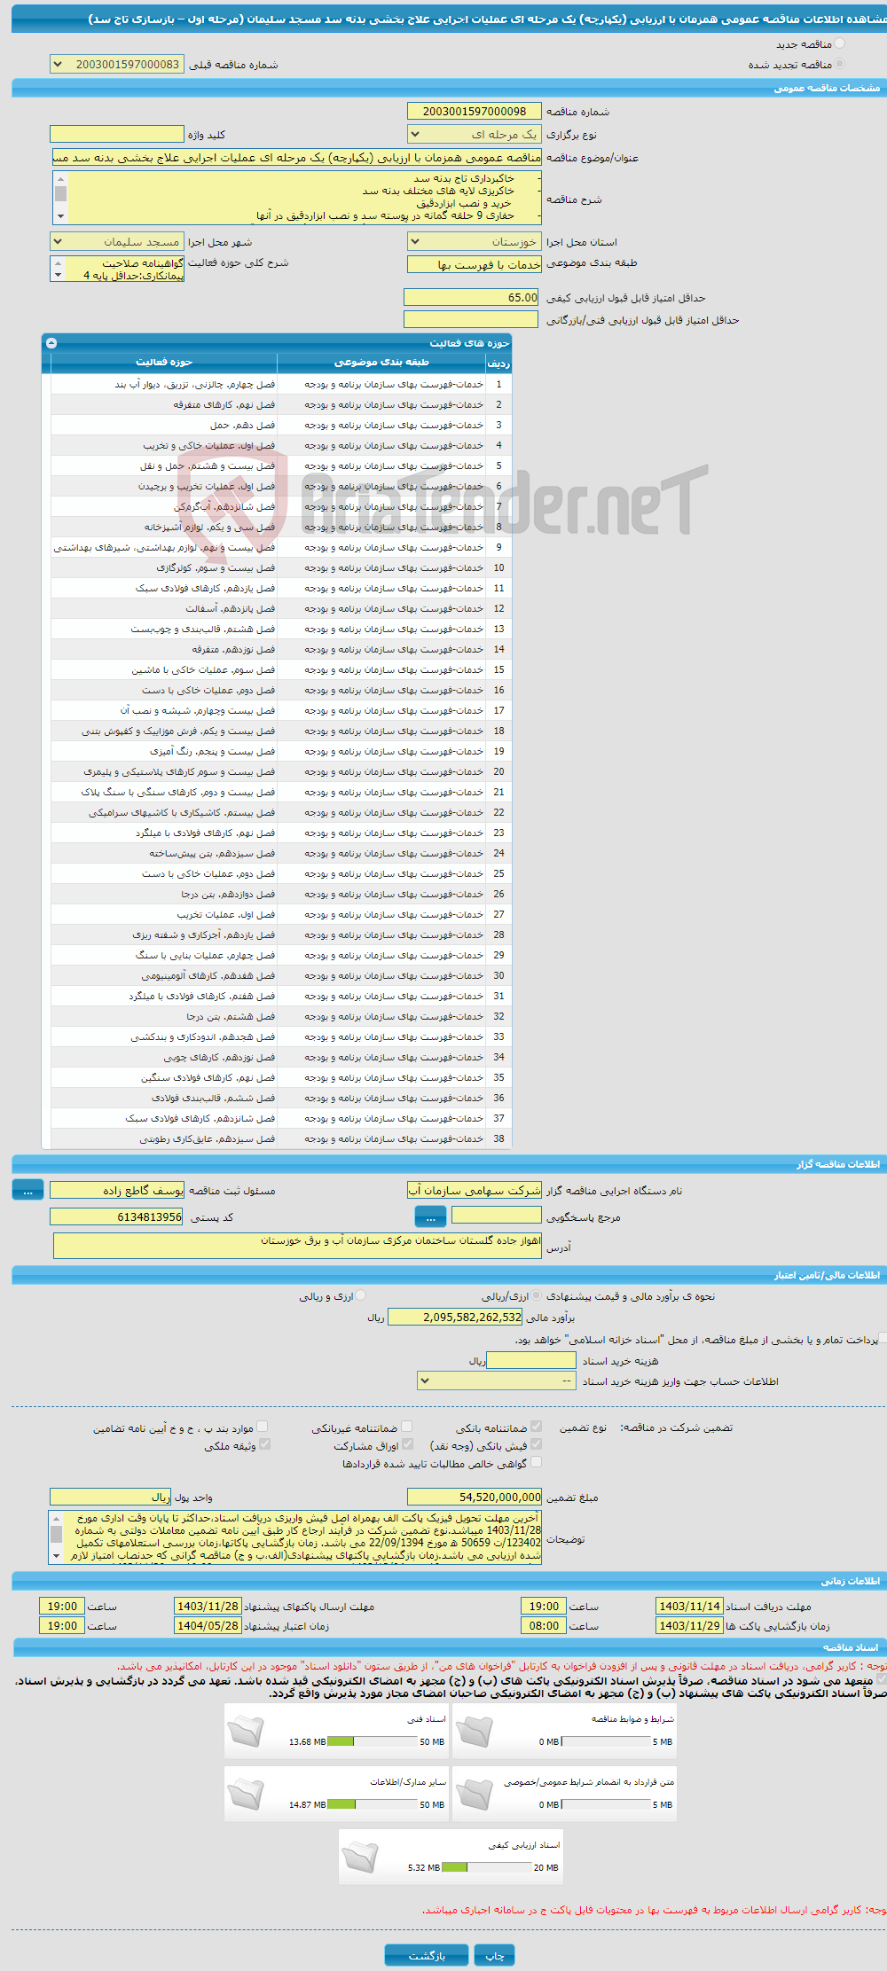Click the مهلت دریافت اسناد date field

click(x=689, y=1606)
